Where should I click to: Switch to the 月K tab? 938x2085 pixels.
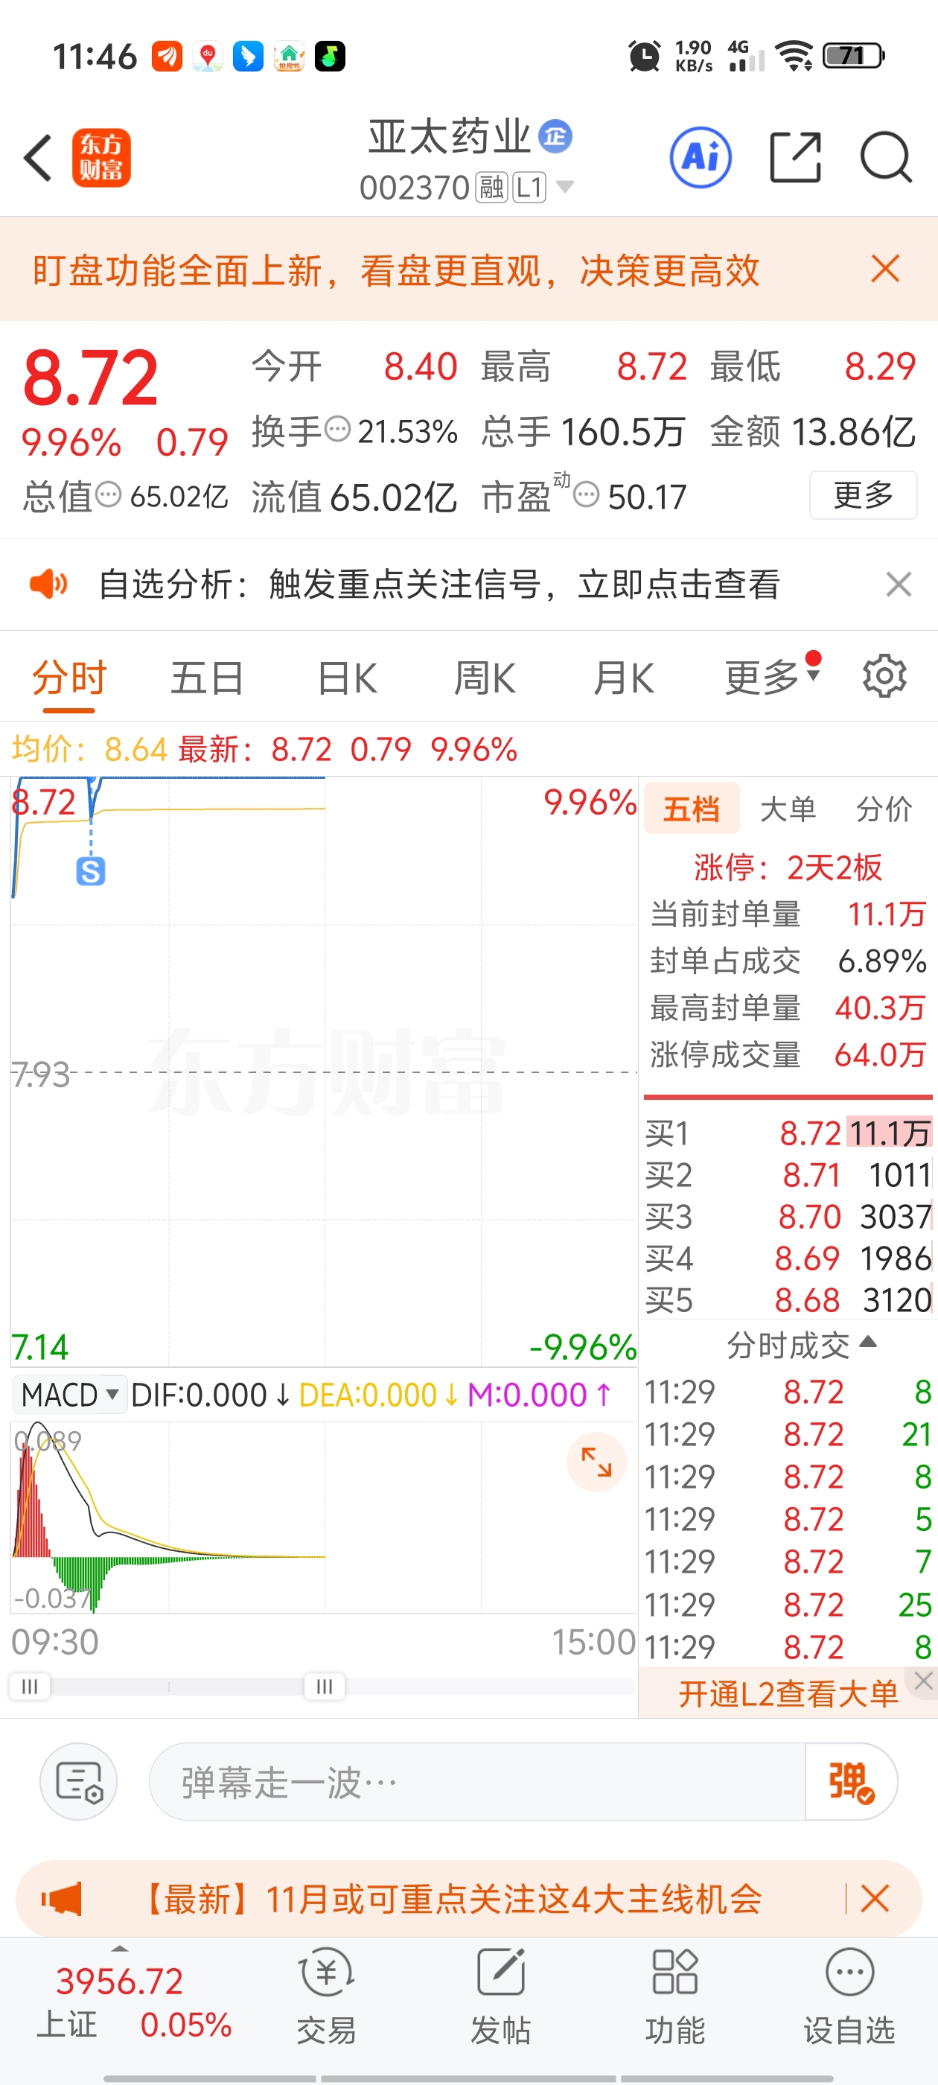(622, 678)
